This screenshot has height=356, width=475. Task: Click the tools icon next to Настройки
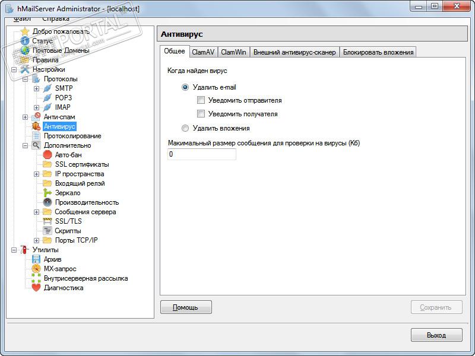point(25,69)
